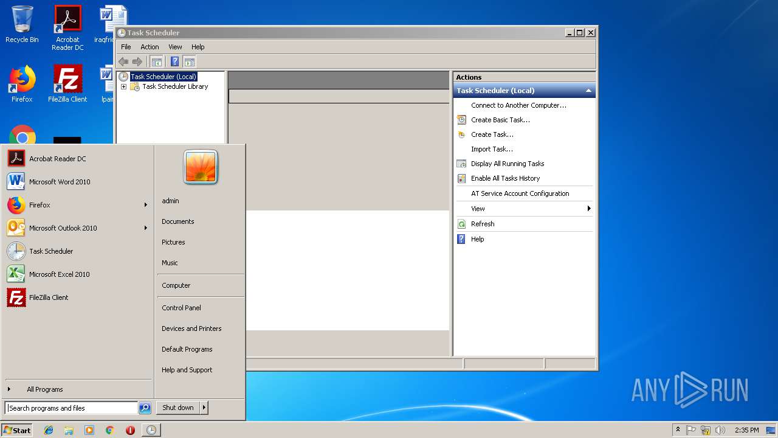Expand All Programs list
The width and height of the screenshot is (778, 438).
tap(77, 389)
